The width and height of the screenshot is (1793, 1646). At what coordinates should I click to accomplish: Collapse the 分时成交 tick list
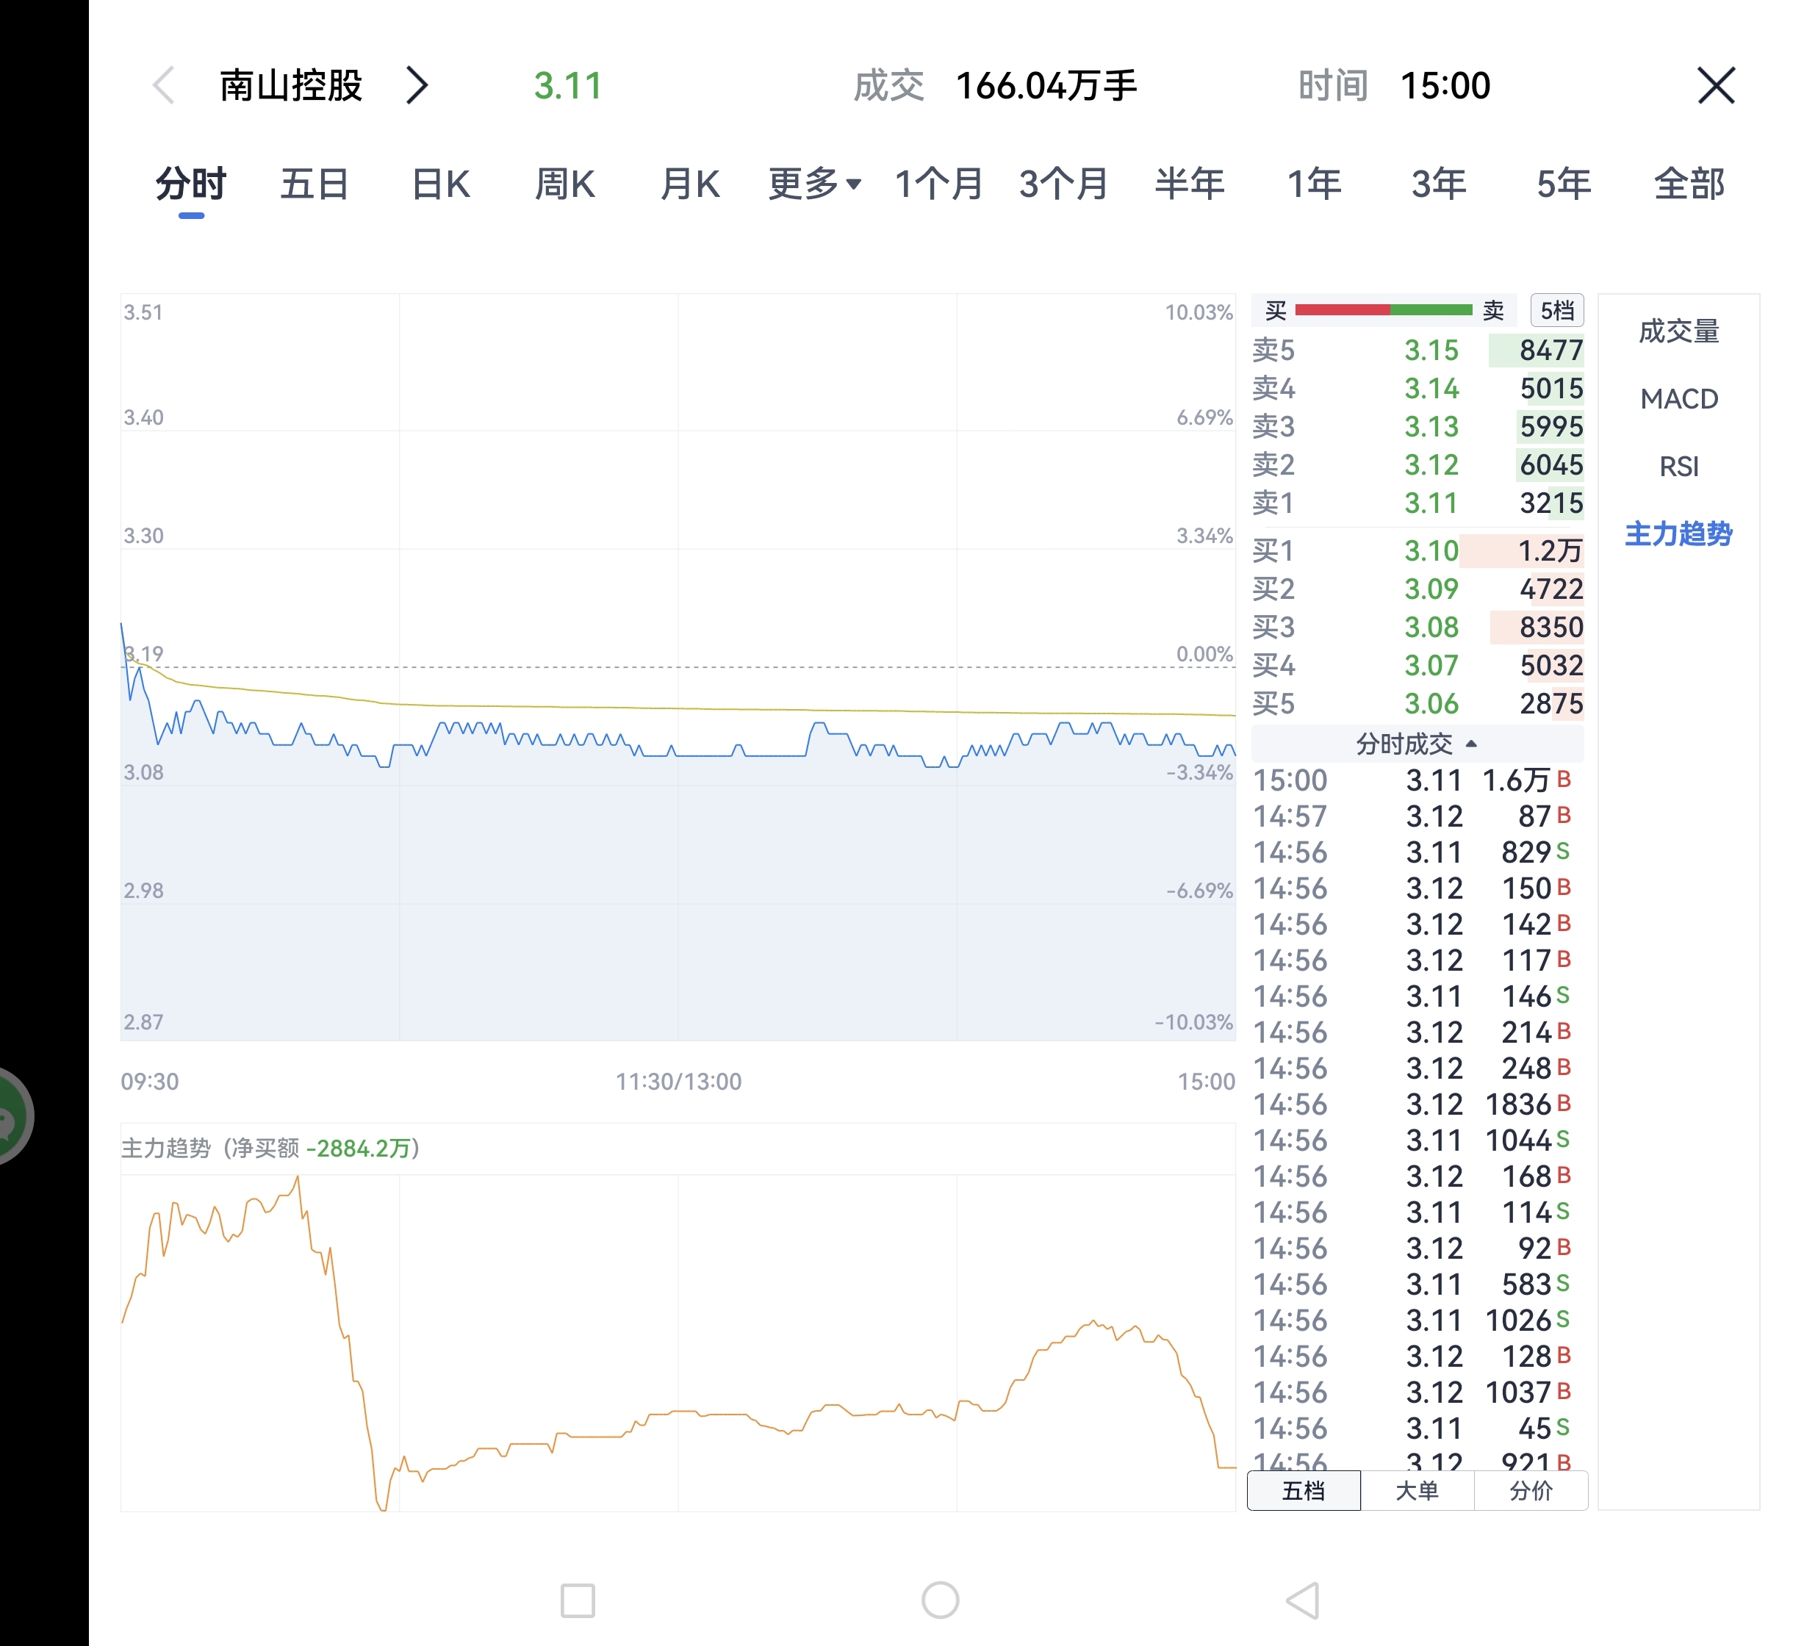(x=1416, y=744)
